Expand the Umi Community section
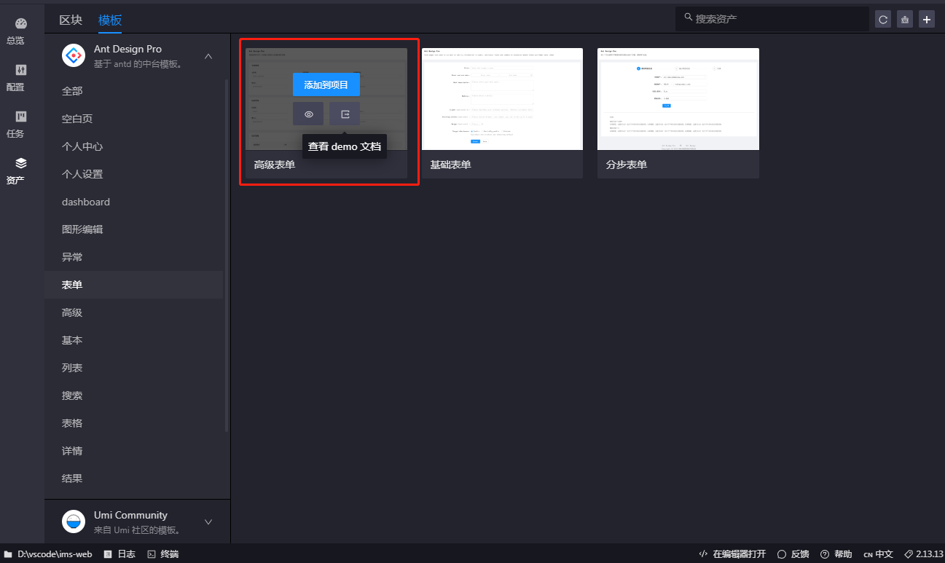Screen dimensions: 945x563 [x=208, y=522]
